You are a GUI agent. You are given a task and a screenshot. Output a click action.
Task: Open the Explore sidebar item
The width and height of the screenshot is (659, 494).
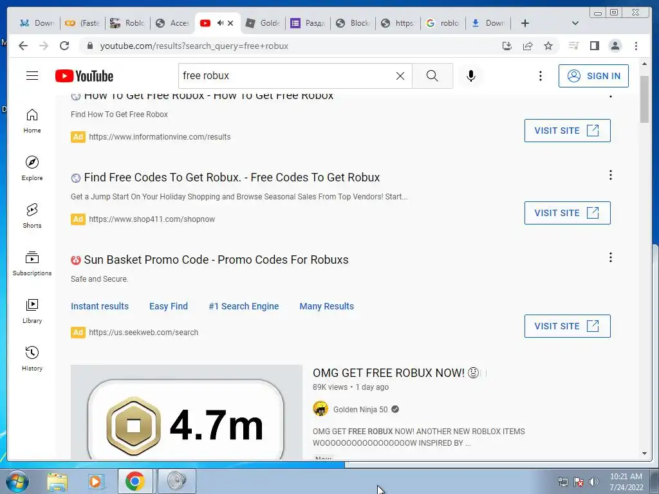[32, 169]
